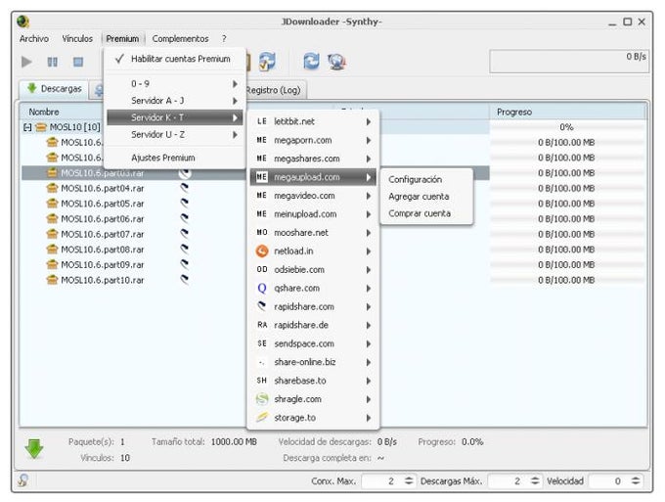
Task: Click the qshare.com Q icon
Action: click(x=262, y=288)
